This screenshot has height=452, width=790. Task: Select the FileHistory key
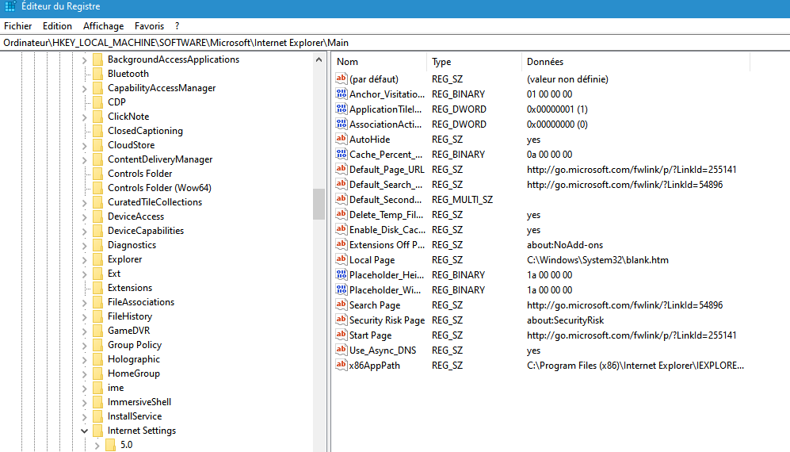click(129, 316)
